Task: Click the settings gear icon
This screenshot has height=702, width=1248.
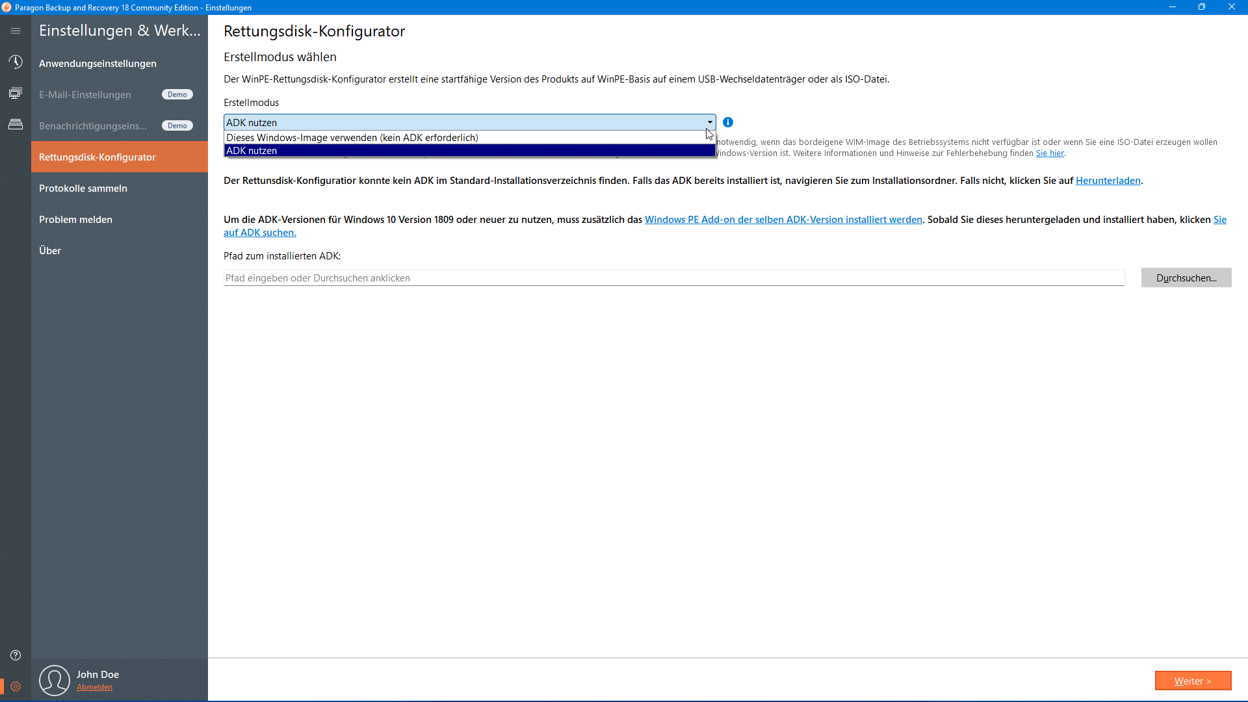Action: click(16, 686)
